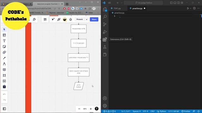Expand the run button dropdown arrow

click(191, 8)
